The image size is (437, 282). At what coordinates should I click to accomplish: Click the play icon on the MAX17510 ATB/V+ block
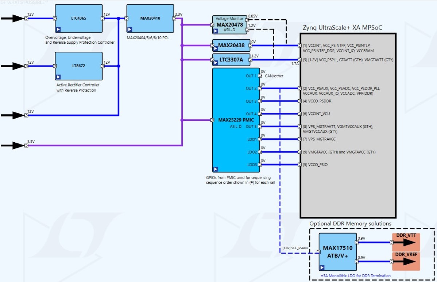click(x=322, y=267)
